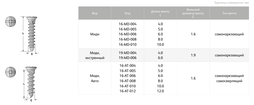Select product code 19-MD-006
This screenshot has height=105, width=254.
127,58
